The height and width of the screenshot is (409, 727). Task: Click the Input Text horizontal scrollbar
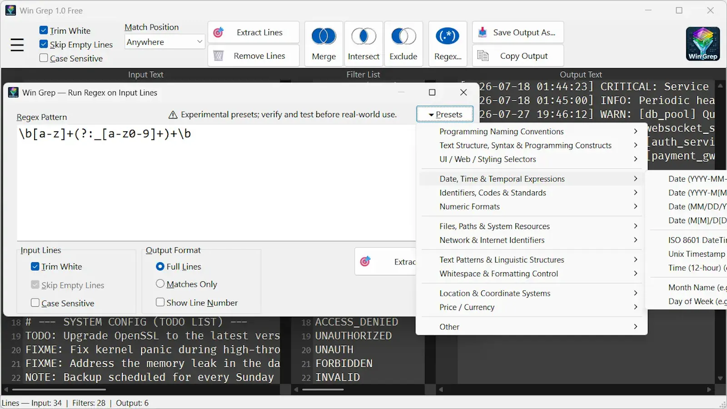click(x=59, y=389)
